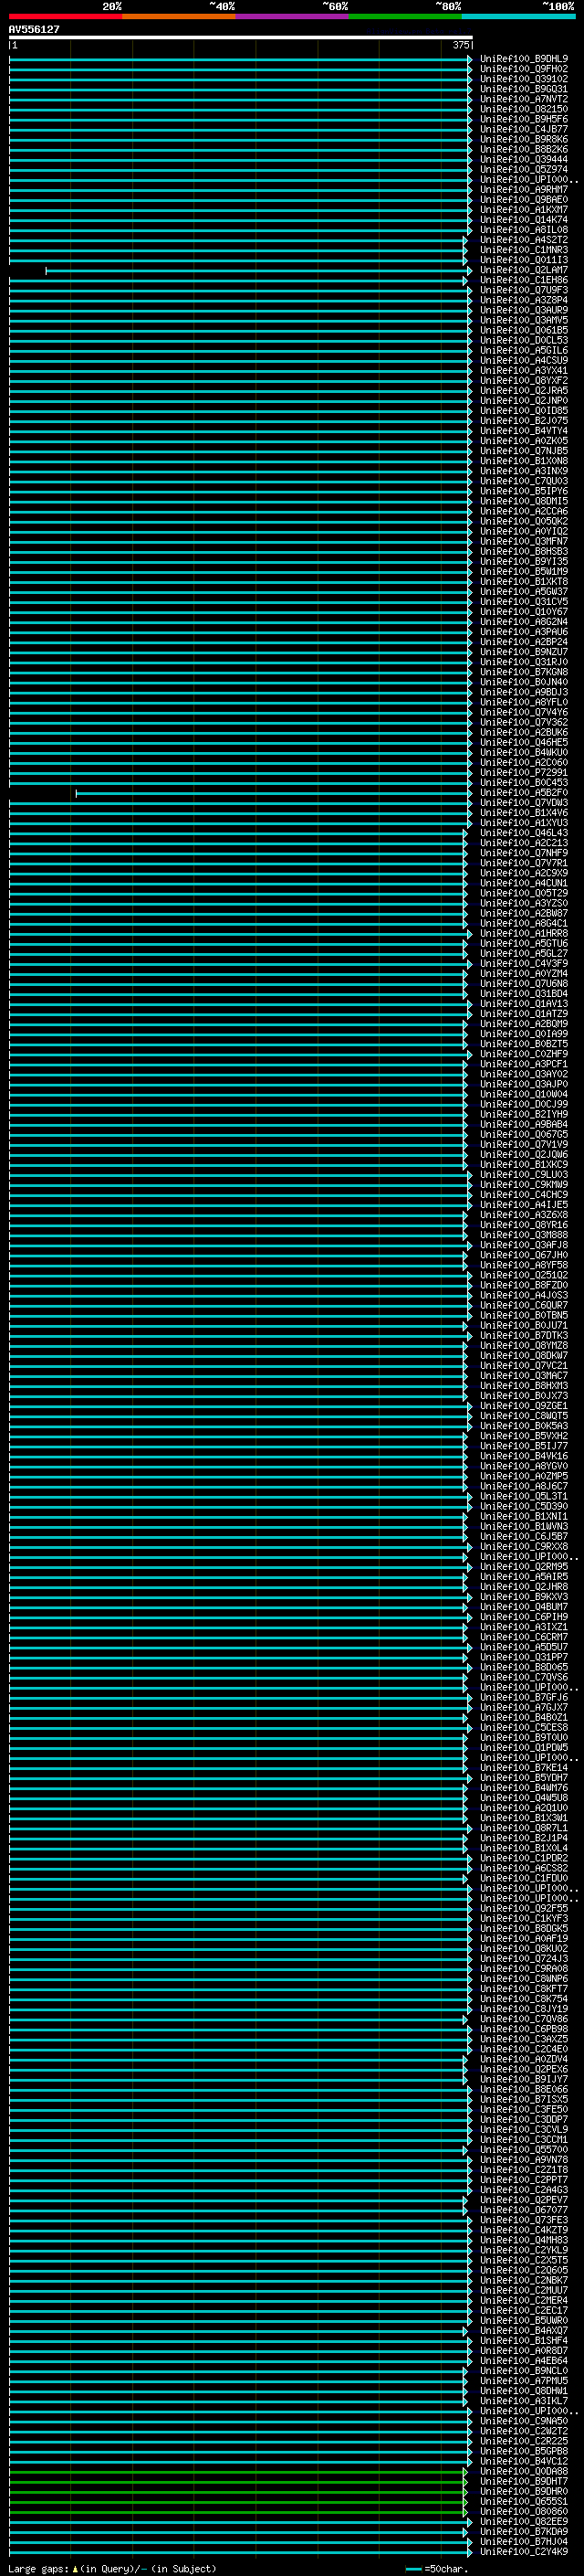Click the white query sequence bar
The image size is (584, 2576).
[241, 37]
